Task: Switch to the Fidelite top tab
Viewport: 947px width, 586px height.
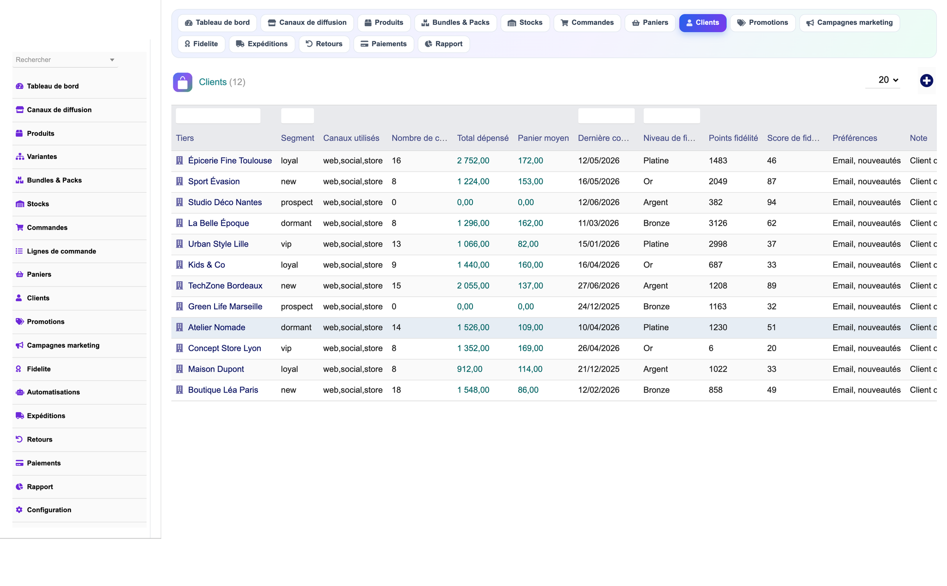Action: (x=201, y=44)
